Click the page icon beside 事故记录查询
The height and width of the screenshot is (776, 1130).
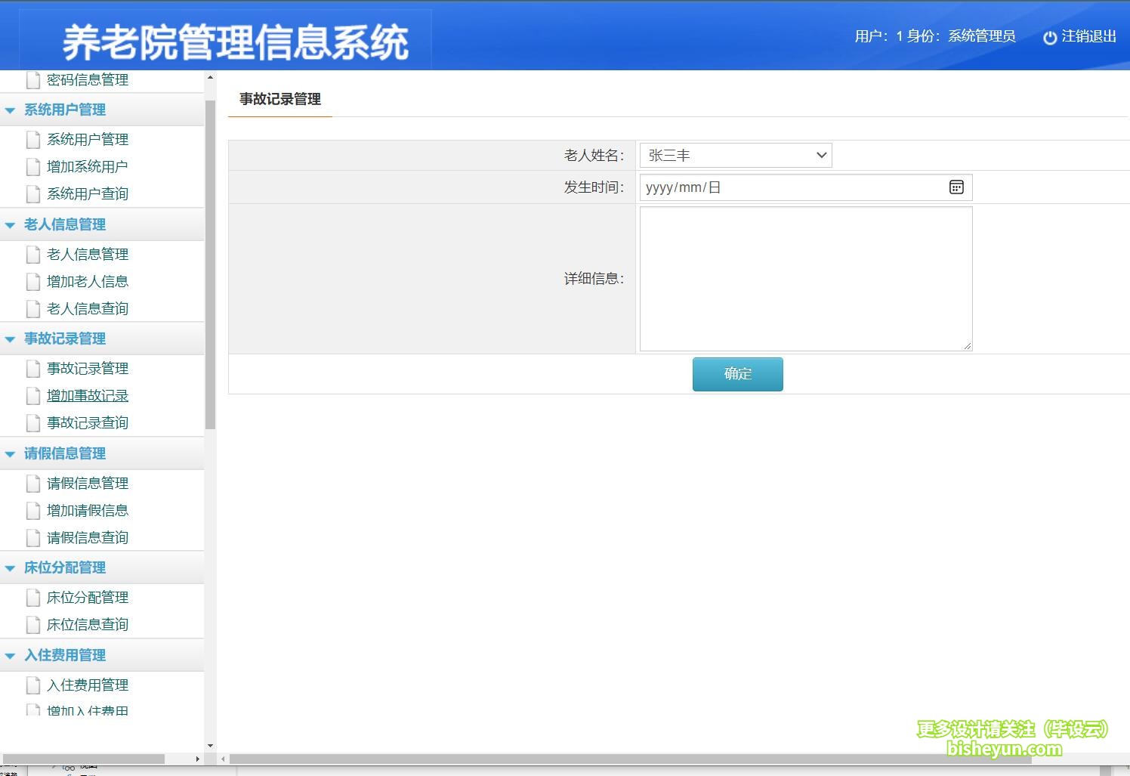click(x=33, y=423)
